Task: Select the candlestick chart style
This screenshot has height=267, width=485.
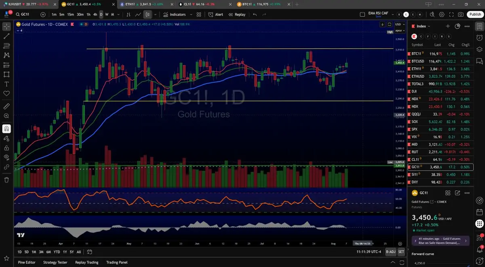Action: tap(148, 15)
